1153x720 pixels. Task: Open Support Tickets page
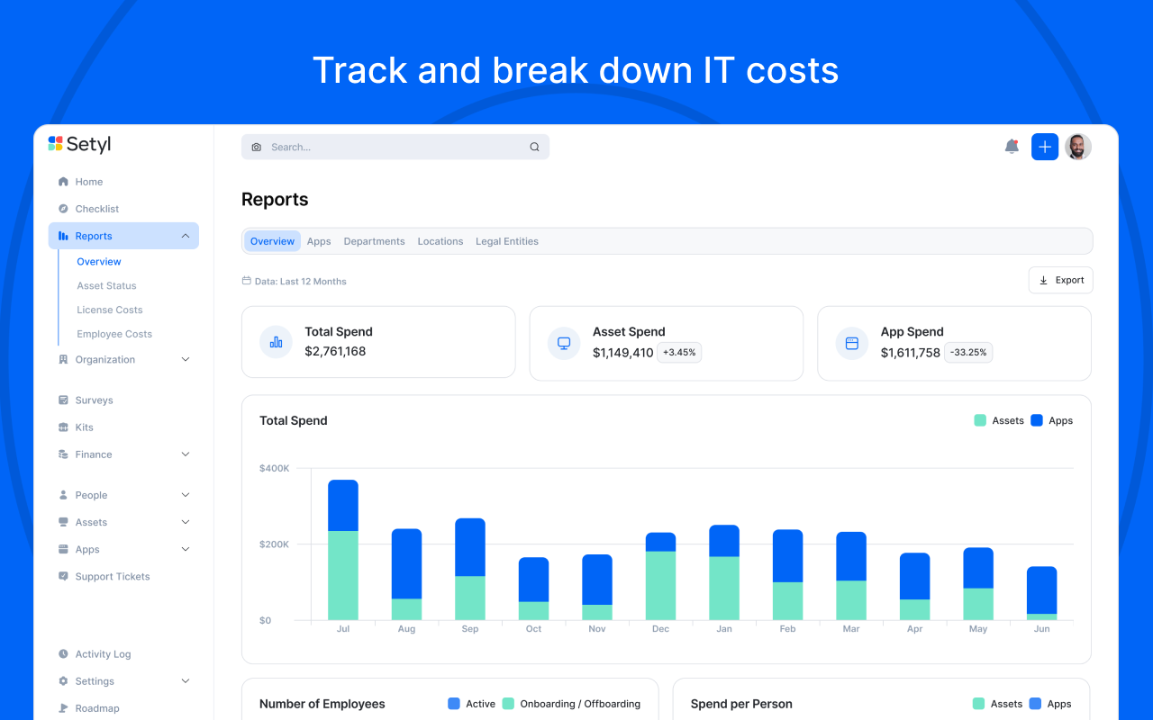coord(113,576)
